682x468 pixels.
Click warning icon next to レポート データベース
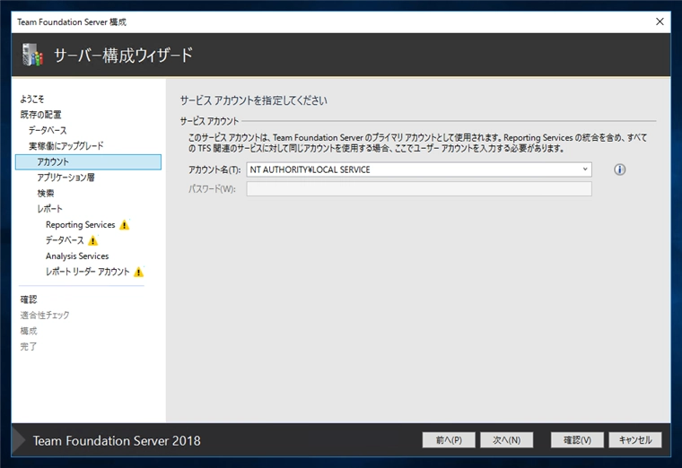(x=93, y=240)
